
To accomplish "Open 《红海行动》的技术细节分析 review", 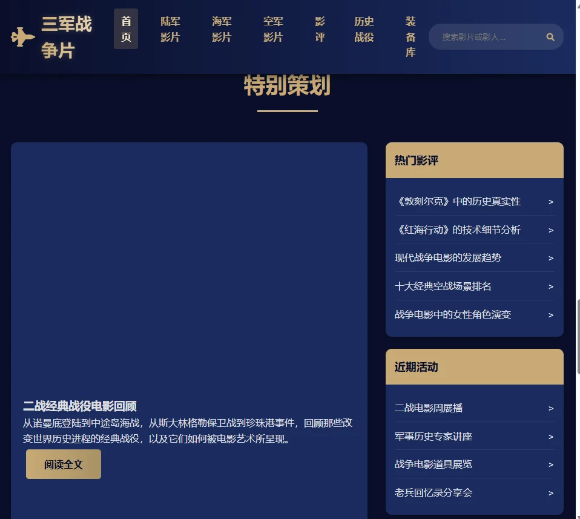I will tap(457, 230).
